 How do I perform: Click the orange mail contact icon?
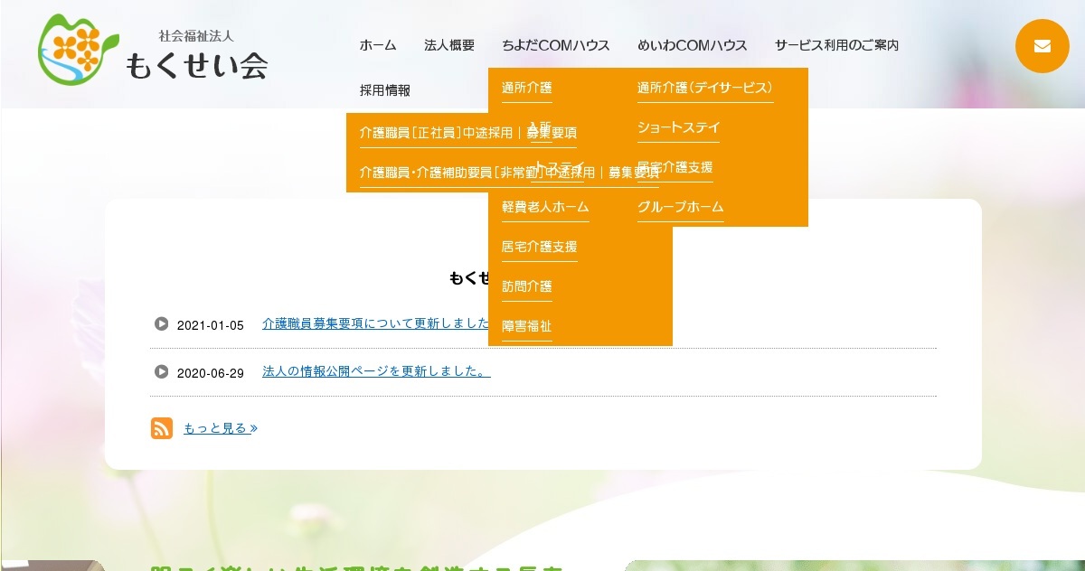coord(1042,46)
